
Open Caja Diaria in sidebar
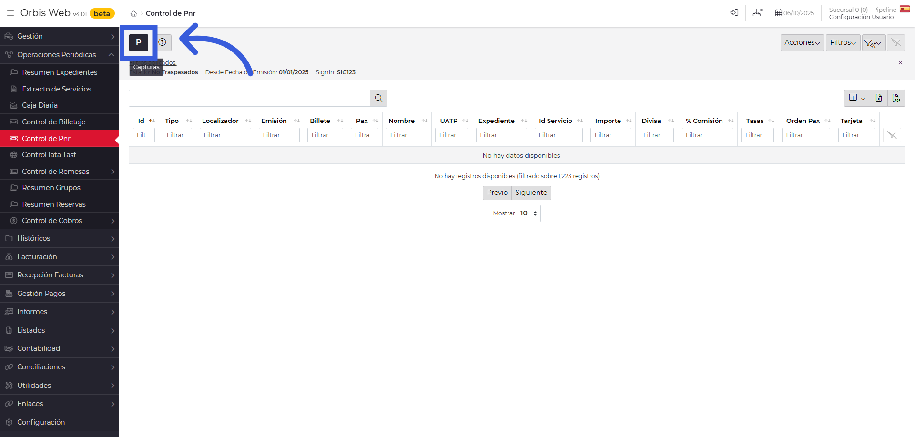tap(60, 105)
